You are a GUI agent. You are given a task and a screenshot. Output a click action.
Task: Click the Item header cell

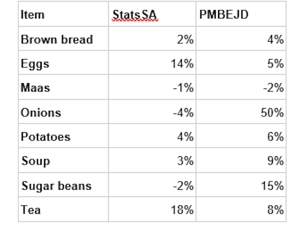pyautogui.click(x=32, y=15)
